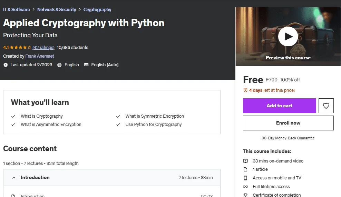
Task: Add course to wishlist with heart icon
Action: tap(326, 106)
